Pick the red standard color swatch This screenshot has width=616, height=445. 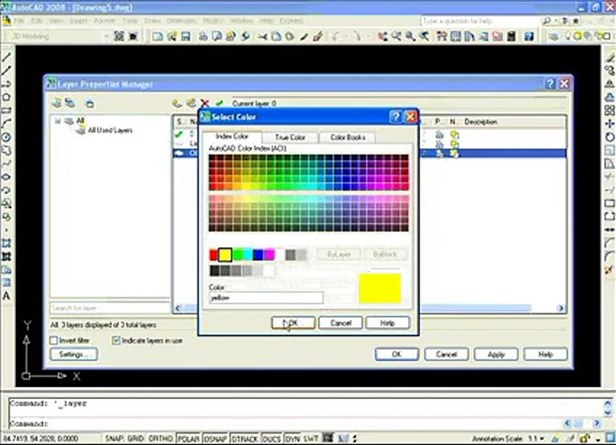(x=214, y=255)
